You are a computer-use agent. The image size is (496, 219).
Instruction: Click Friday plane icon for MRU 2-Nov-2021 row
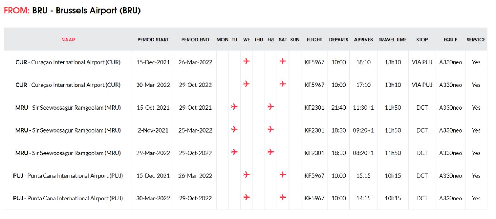270,130
